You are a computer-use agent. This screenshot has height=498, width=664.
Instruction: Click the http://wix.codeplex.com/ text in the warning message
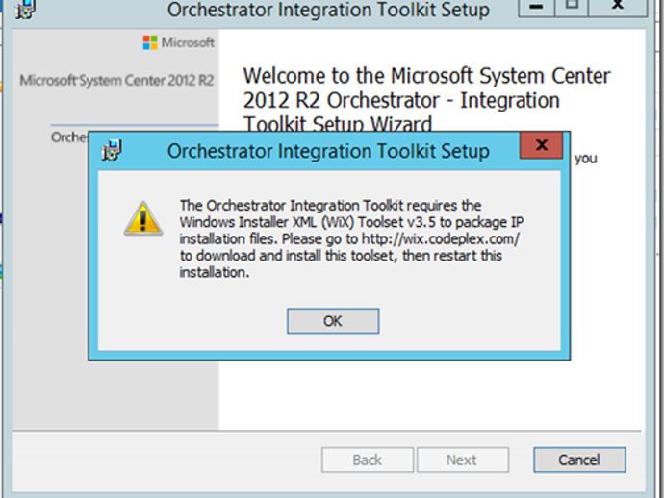click(441, 239)
